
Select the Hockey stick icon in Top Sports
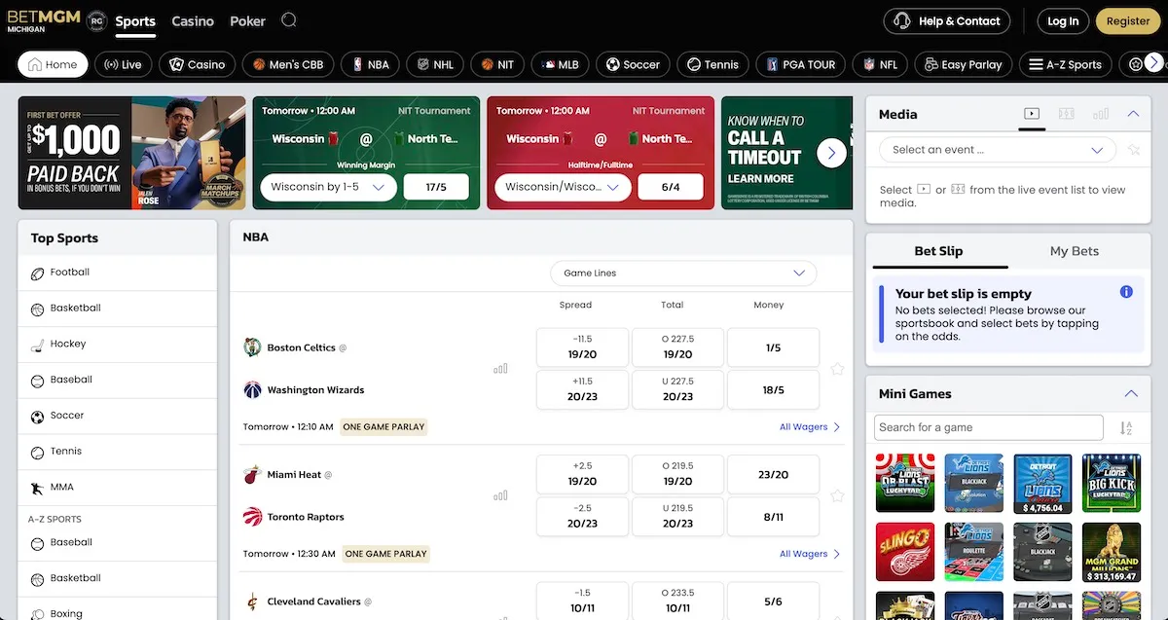pyautogui.click(x=37, y=345)
